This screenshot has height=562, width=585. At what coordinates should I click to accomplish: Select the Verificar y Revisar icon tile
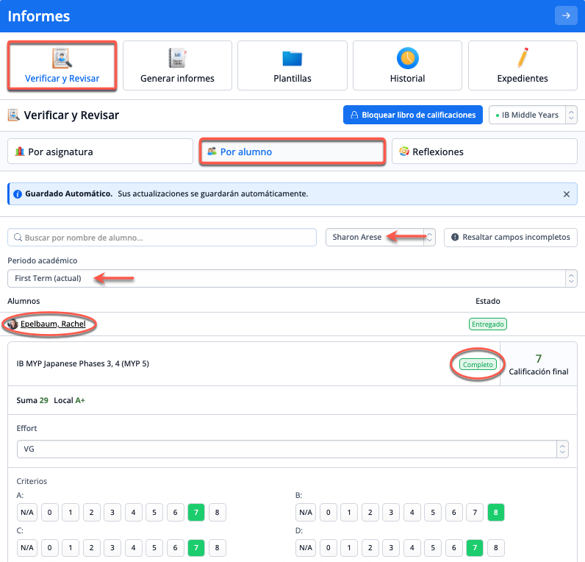[62, 58]
